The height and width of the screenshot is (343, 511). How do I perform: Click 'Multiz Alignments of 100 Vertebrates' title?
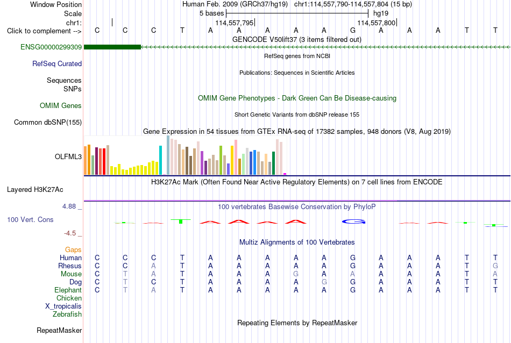point(297,242)
